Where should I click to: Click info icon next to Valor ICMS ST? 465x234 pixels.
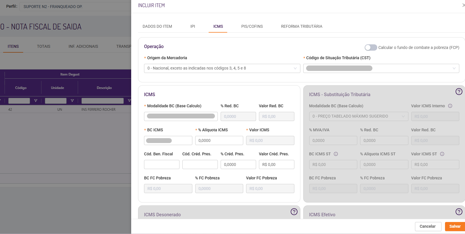click(x=442, y=154)
